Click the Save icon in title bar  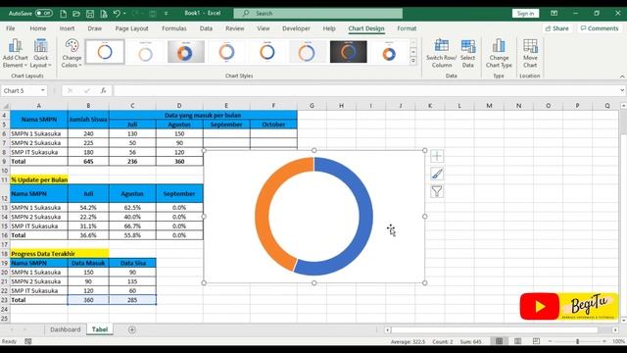coord(90,14)
